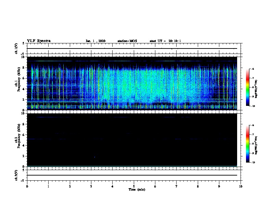271x209 pixels.
Task: Click the black ch.2 spectrogram panel
Action: click(132, 140)
